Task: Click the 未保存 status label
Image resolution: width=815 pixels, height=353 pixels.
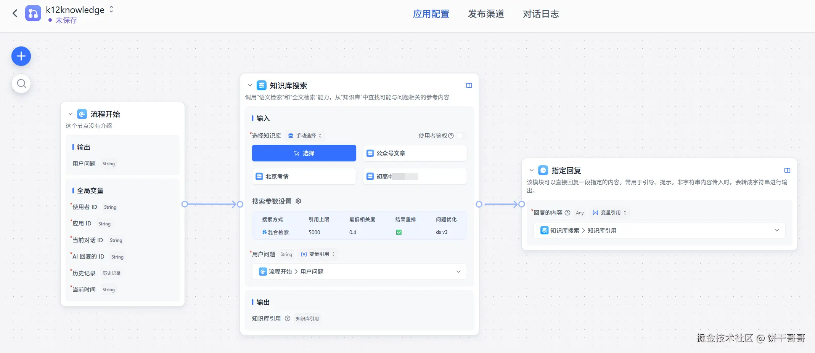Action: tap(66, 20)
